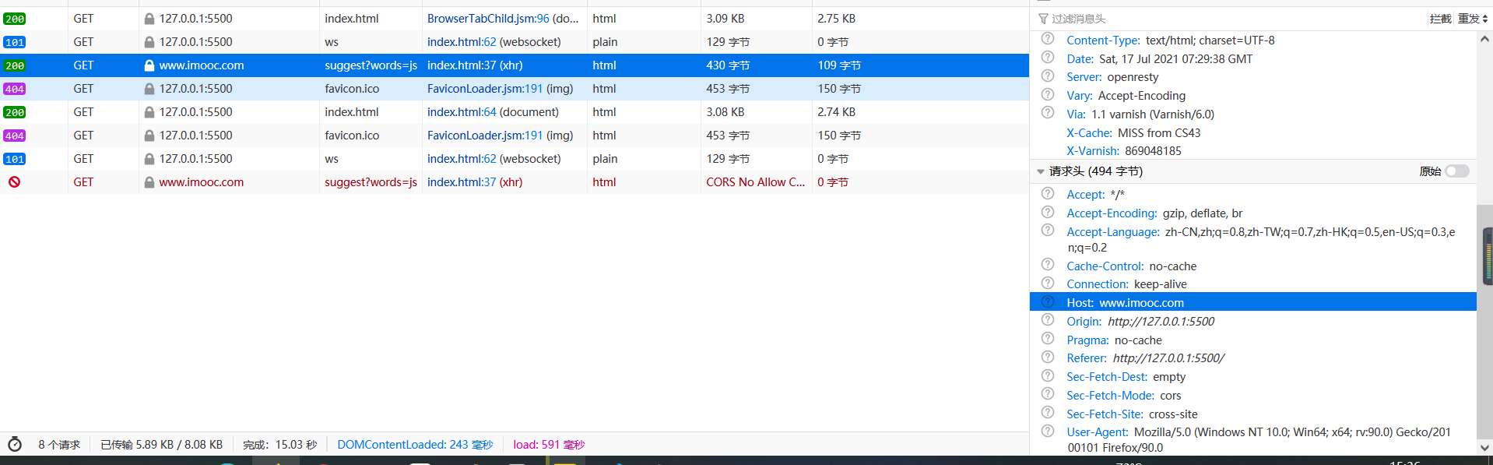Select the '3.09 KB' transferred cell
The width and height of the screenshot is (1493, 465).
pos(756,19)
